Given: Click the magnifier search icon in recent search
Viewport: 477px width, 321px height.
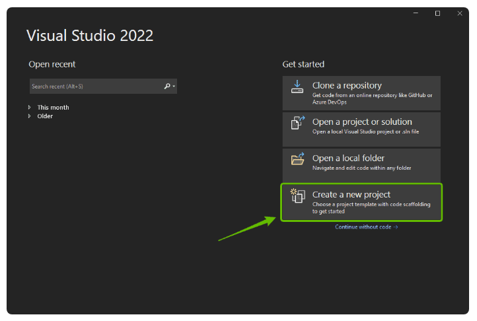Looking at the screenshot, I should (167, 87).
